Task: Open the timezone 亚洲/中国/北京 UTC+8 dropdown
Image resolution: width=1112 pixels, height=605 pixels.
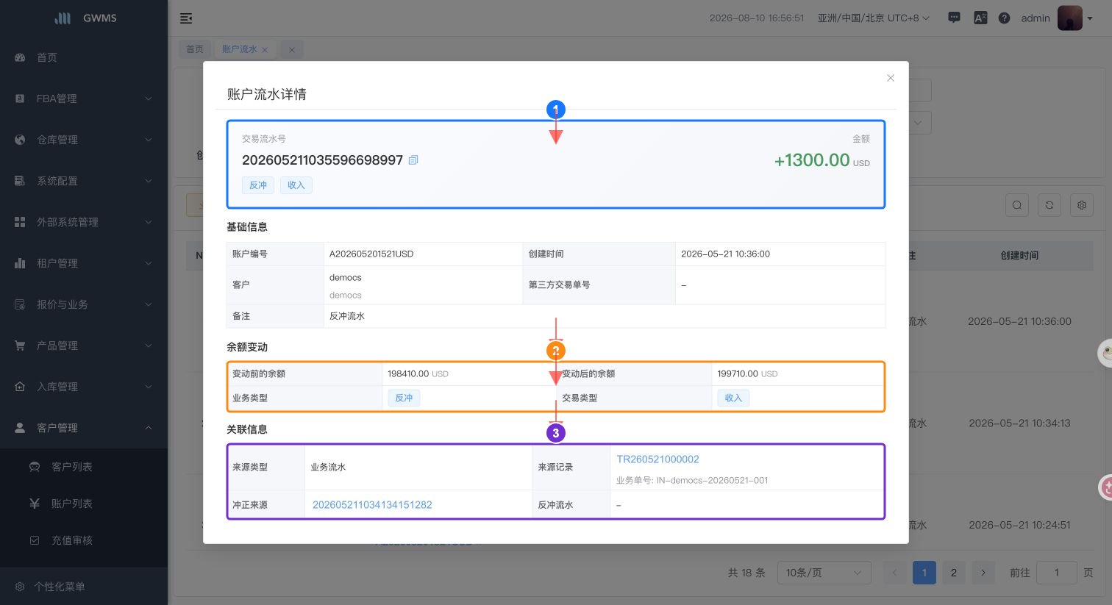Action: pos(874,18)
